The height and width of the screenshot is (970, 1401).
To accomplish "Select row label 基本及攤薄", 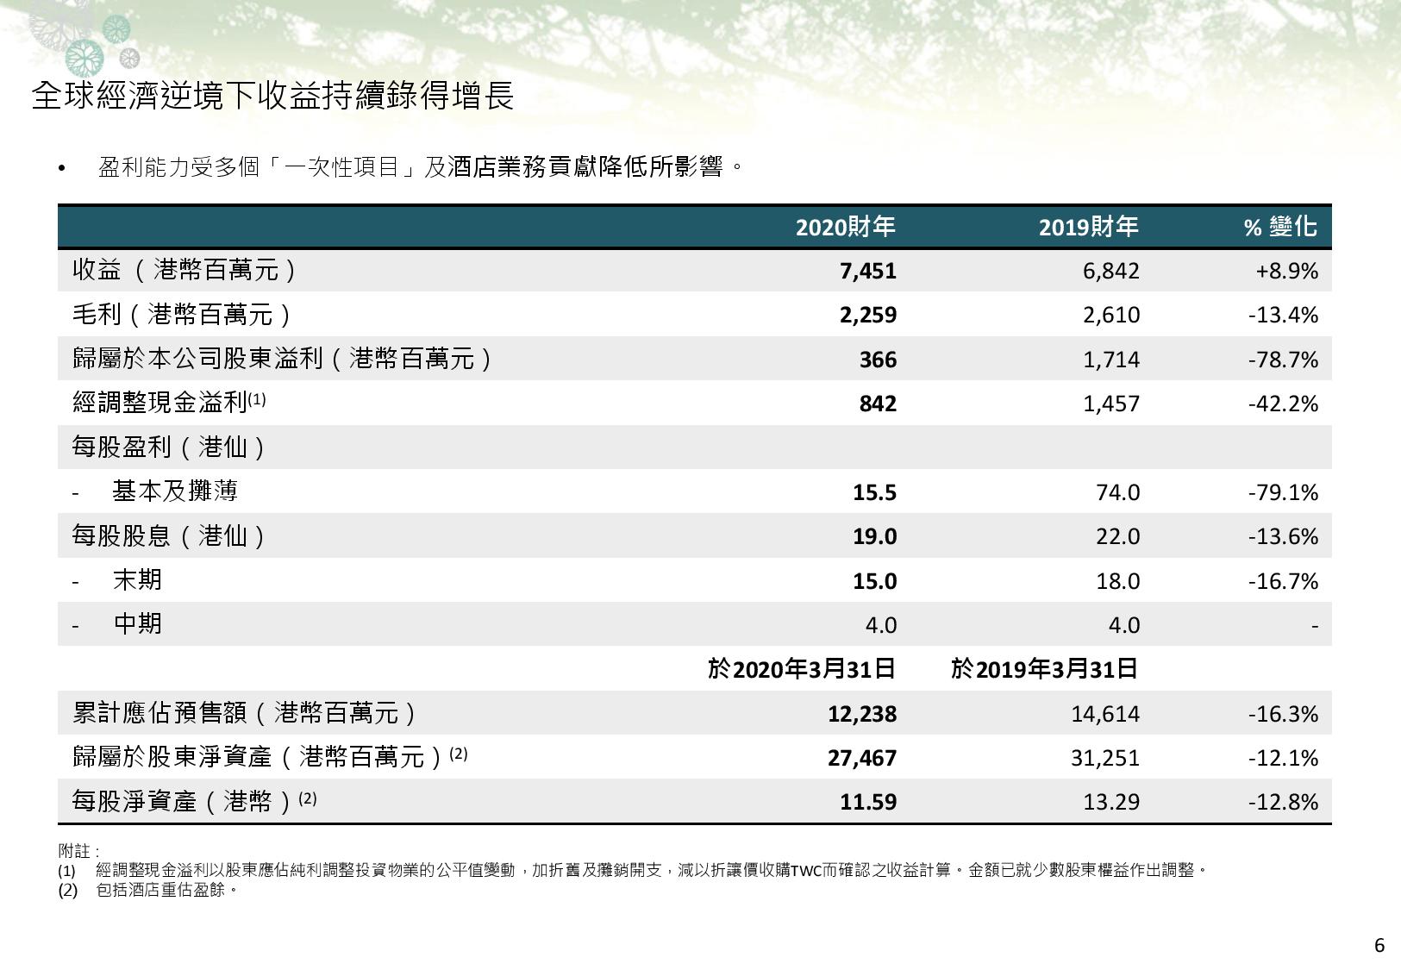I will point(175,491).
